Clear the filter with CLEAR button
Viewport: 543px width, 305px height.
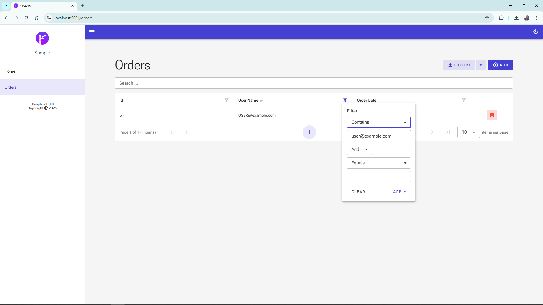coord(358,192)
